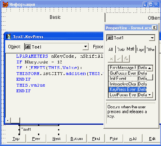Viewport: 161px width, 146px height.
Task: Click the THISFORM.lstCITY.additem code line
Action: click(60, 73)
